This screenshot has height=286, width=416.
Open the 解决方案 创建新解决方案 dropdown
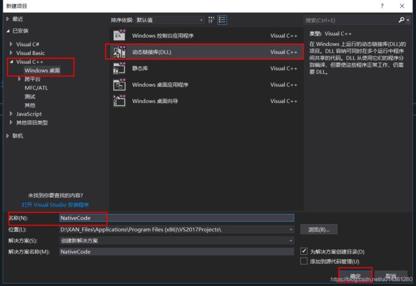(x=177, y=241)
